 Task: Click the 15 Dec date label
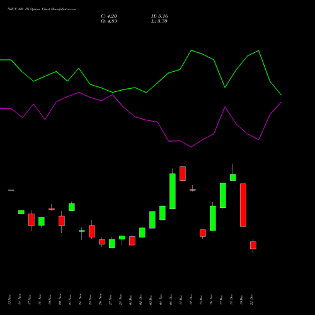click(201, 299)
